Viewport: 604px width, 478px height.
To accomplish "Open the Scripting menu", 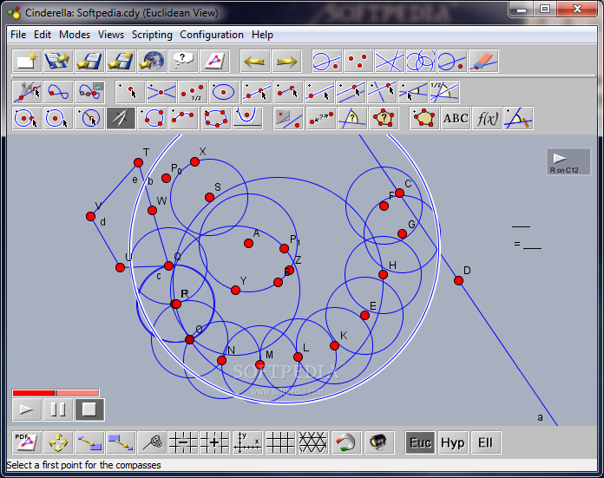I will (x=152, y=35).
